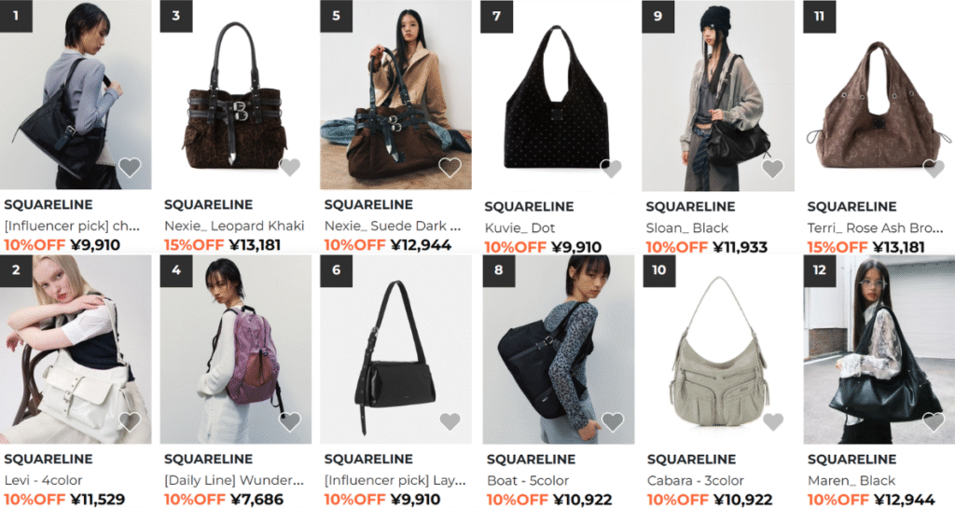
Task: View rank 11 brown Terri bag photo
Action: (x=879, y=95)
